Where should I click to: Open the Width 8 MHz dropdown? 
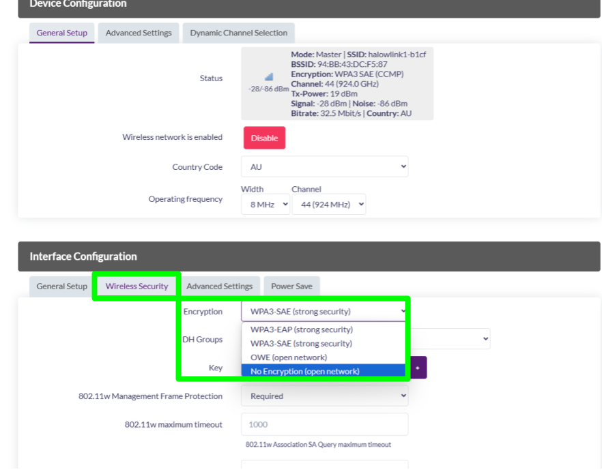coord(265,205)
